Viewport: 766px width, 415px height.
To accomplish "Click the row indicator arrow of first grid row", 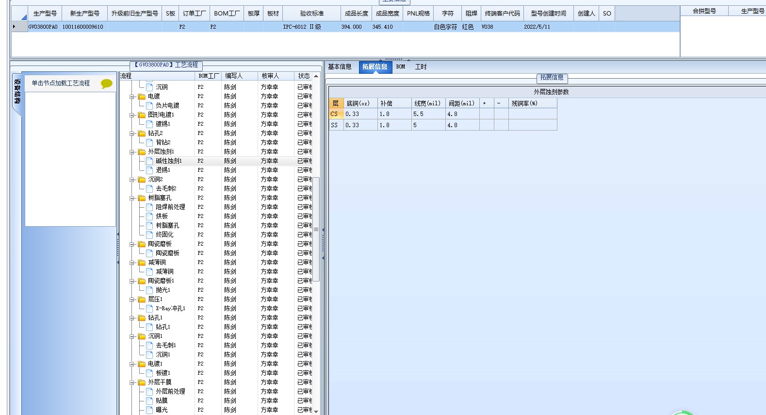I will pyautogui.click(x=14, y=27).
